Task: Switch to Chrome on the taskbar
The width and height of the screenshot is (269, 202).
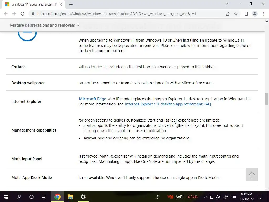Action: (x=58, y=197)
